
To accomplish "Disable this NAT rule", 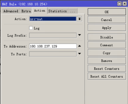I will pyautogui.click(x=107, y=37).
